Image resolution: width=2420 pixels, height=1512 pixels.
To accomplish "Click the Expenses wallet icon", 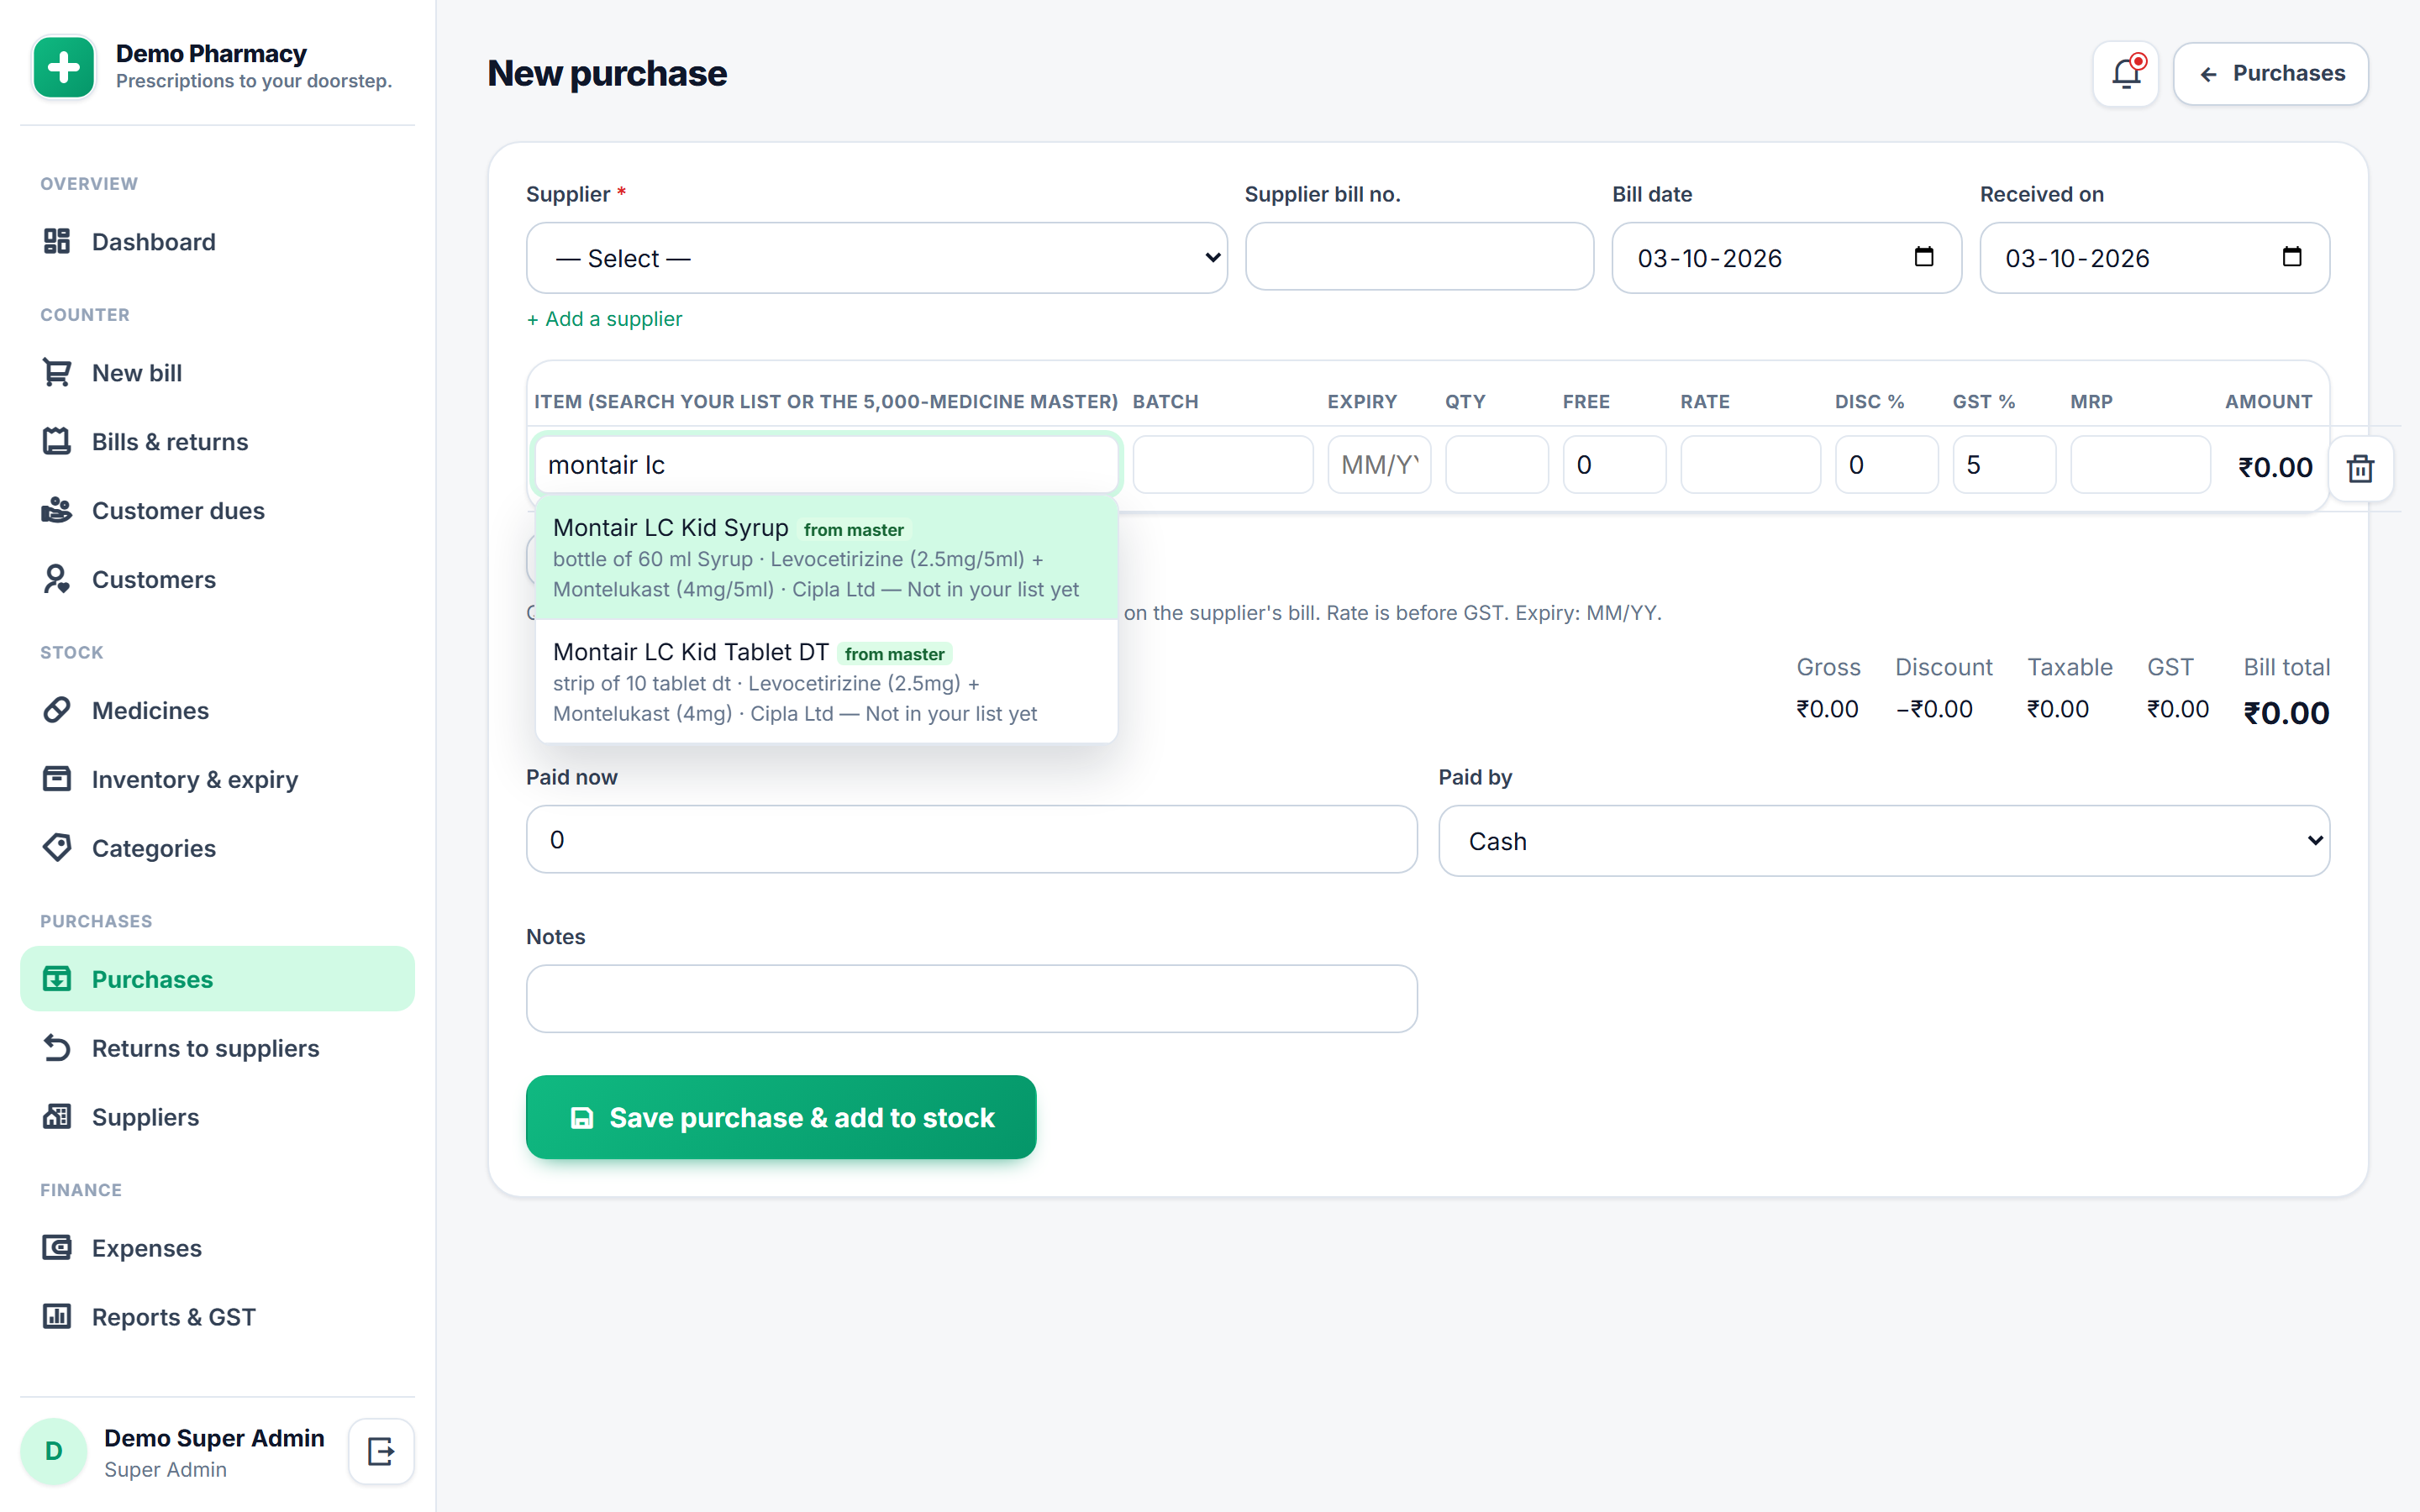I will [x=57, y=1248].
